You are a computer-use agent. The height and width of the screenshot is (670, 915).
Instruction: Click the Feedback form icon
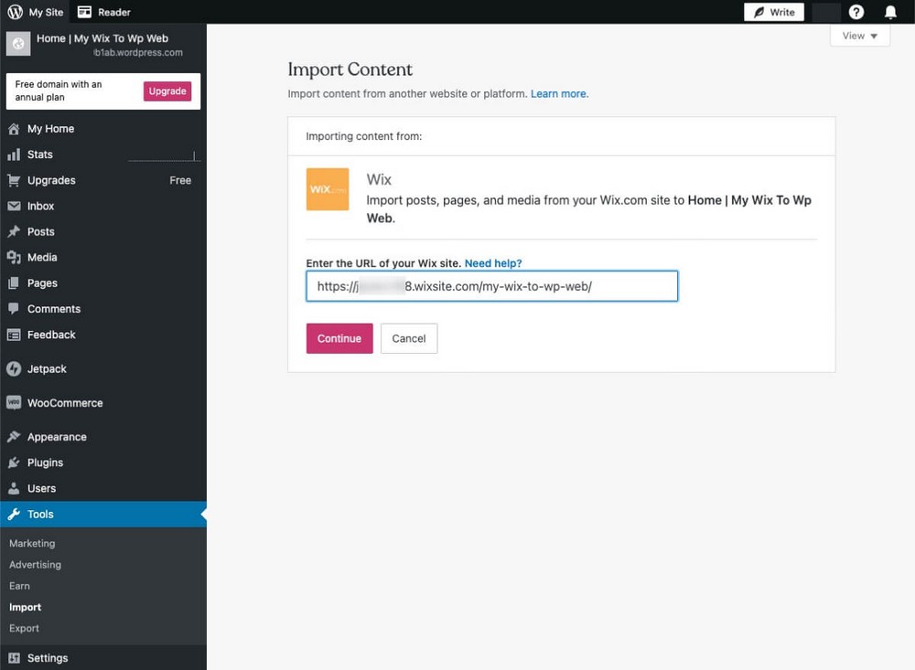click(x=14, y=335)
